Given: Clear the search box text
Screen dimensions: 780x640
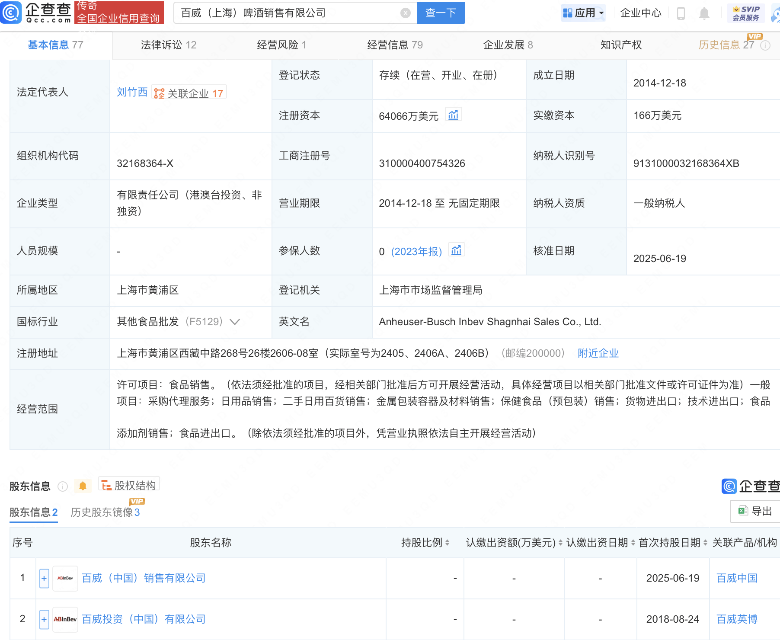Looking at the screenshot, I should click(x=405, y=13).
